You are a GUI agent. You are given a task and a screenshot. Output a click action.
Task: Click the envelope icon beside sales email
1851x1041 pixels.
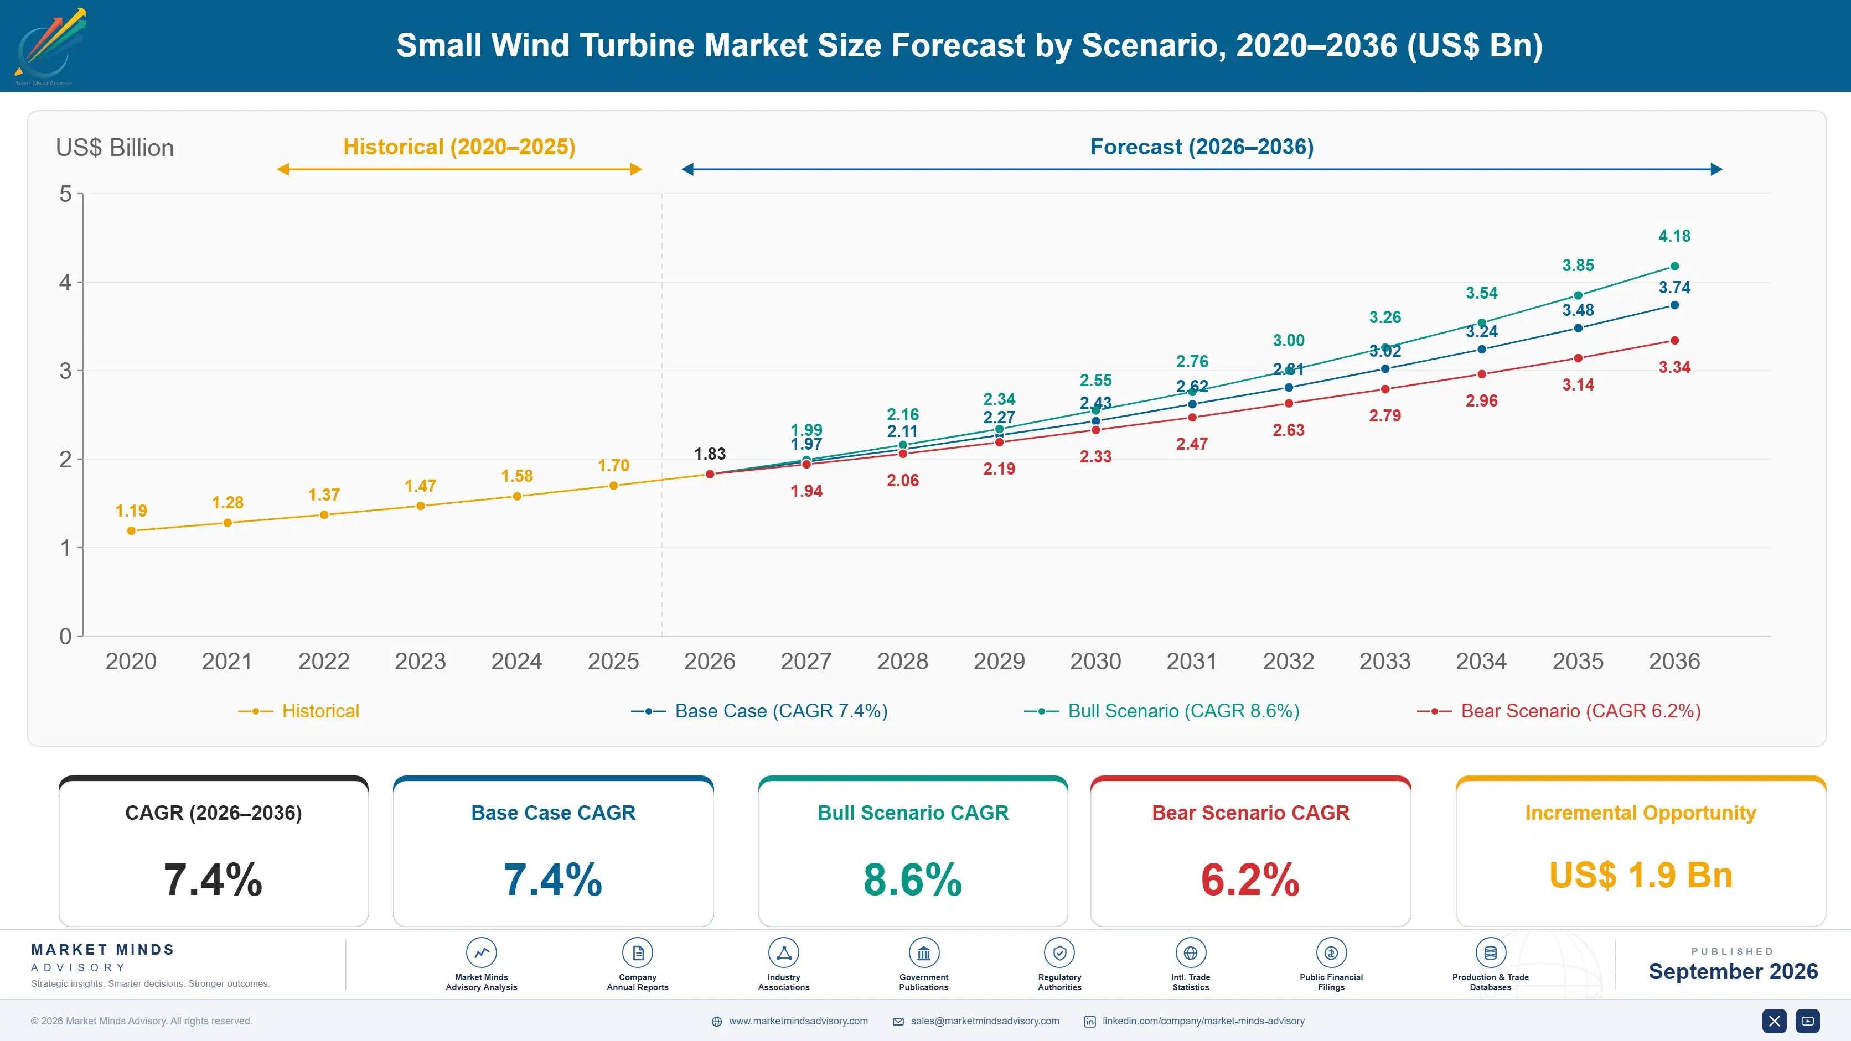(x=898, y=1022)
